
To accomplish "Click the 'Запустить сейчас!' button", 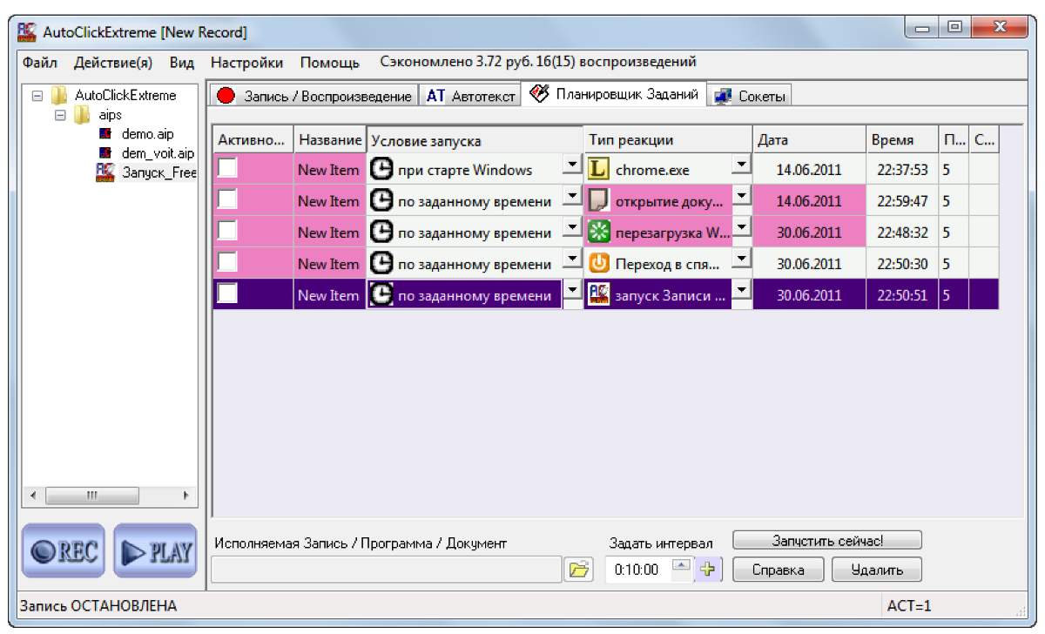I will point(827,541).
